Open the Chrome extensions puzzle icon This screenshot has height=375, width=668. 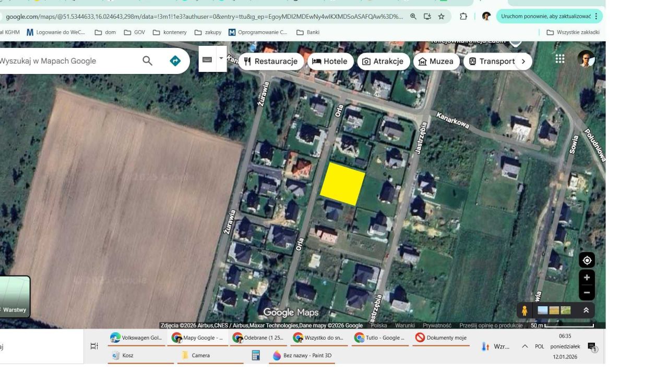click(x=463, y=16)
